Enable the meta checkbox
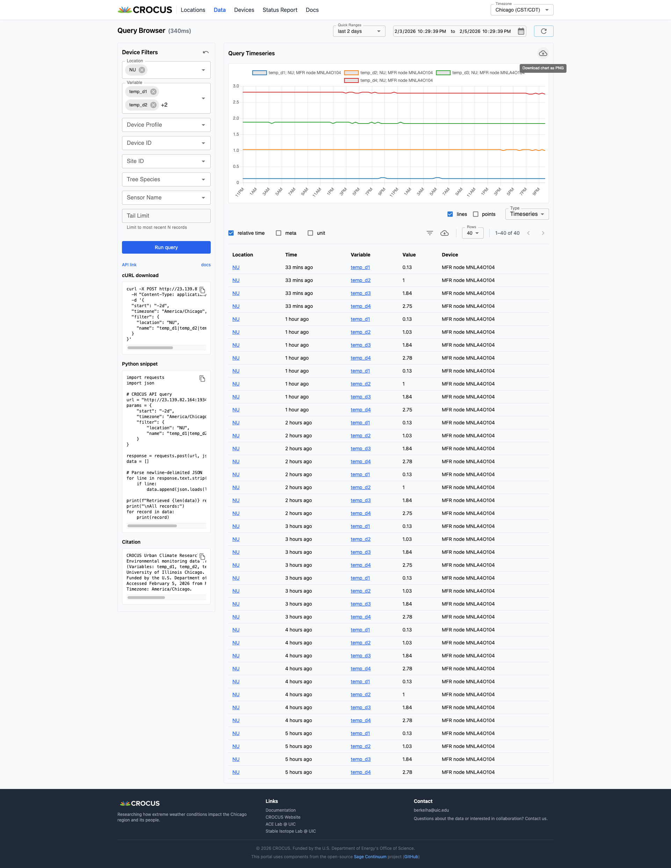The height and width of the screenshot is (868, 671). 279,233
